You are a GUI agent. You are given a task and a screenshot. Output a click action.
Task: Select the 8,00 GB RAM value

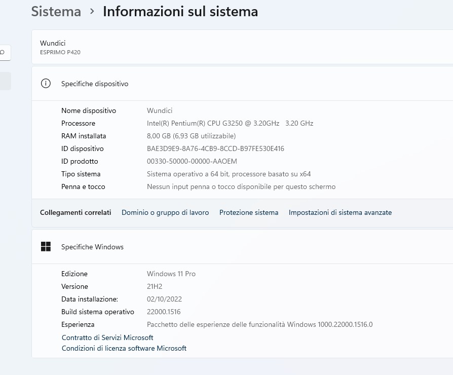[x=191, y=136]
